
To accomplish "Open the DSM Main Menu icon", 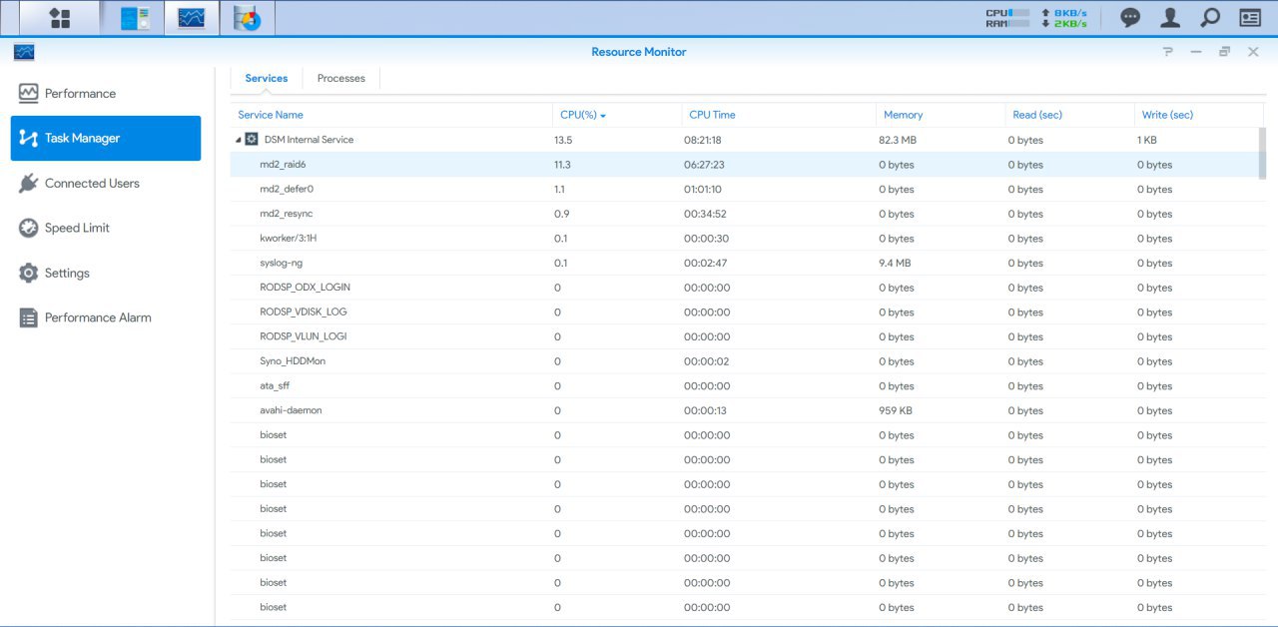I will point(59,18).
